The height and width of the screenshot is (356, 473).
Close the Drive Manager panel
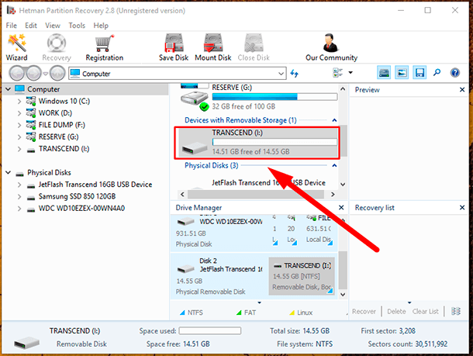tap(341, 208)
